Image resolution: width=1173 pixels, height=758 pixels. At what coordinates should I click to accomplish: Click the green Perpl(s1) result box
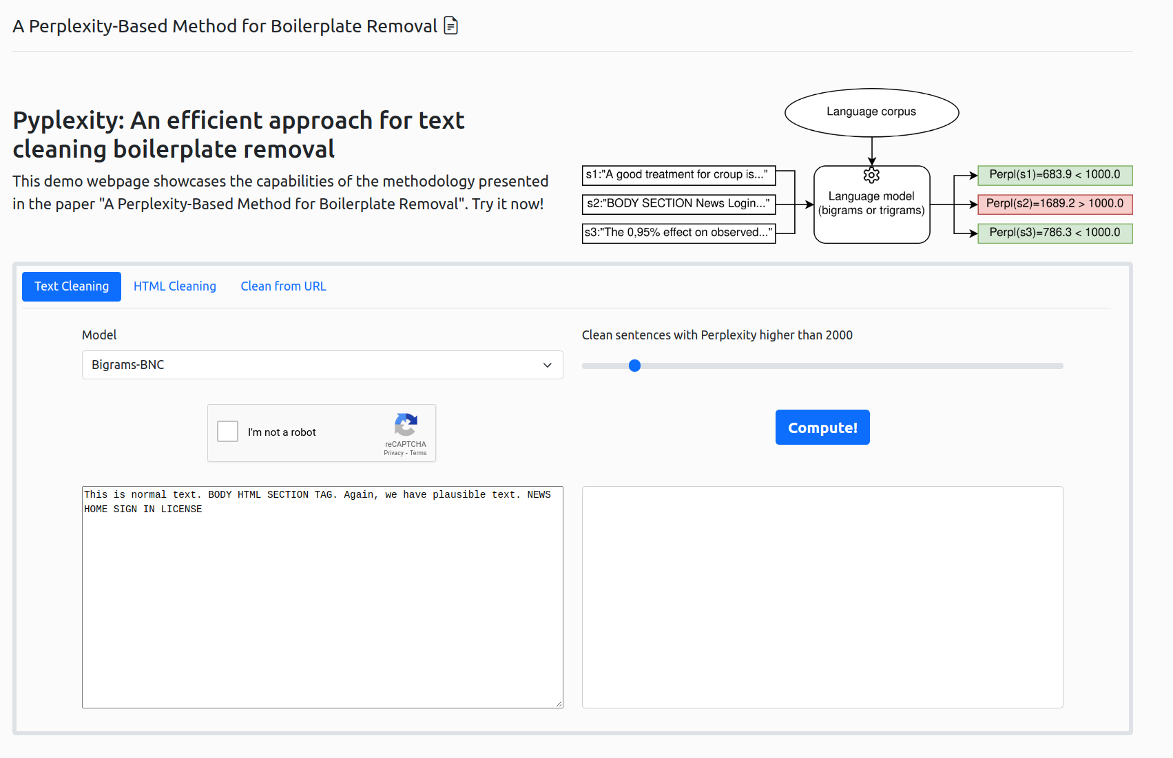tap(1055, 175)
